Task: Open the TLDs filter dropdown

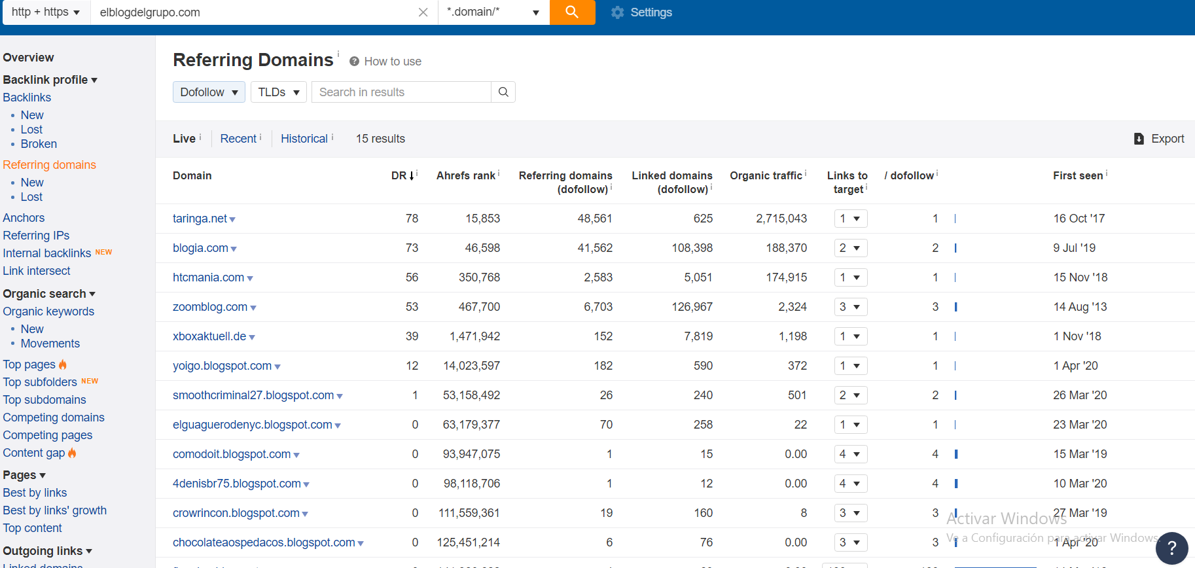Action: [279, 92]
